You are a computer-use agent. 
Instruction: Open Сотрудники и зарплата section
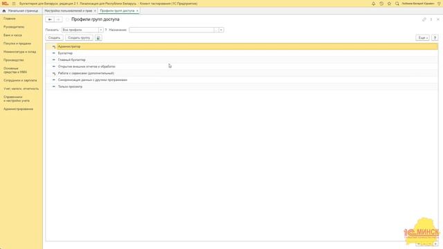(20, 80)
